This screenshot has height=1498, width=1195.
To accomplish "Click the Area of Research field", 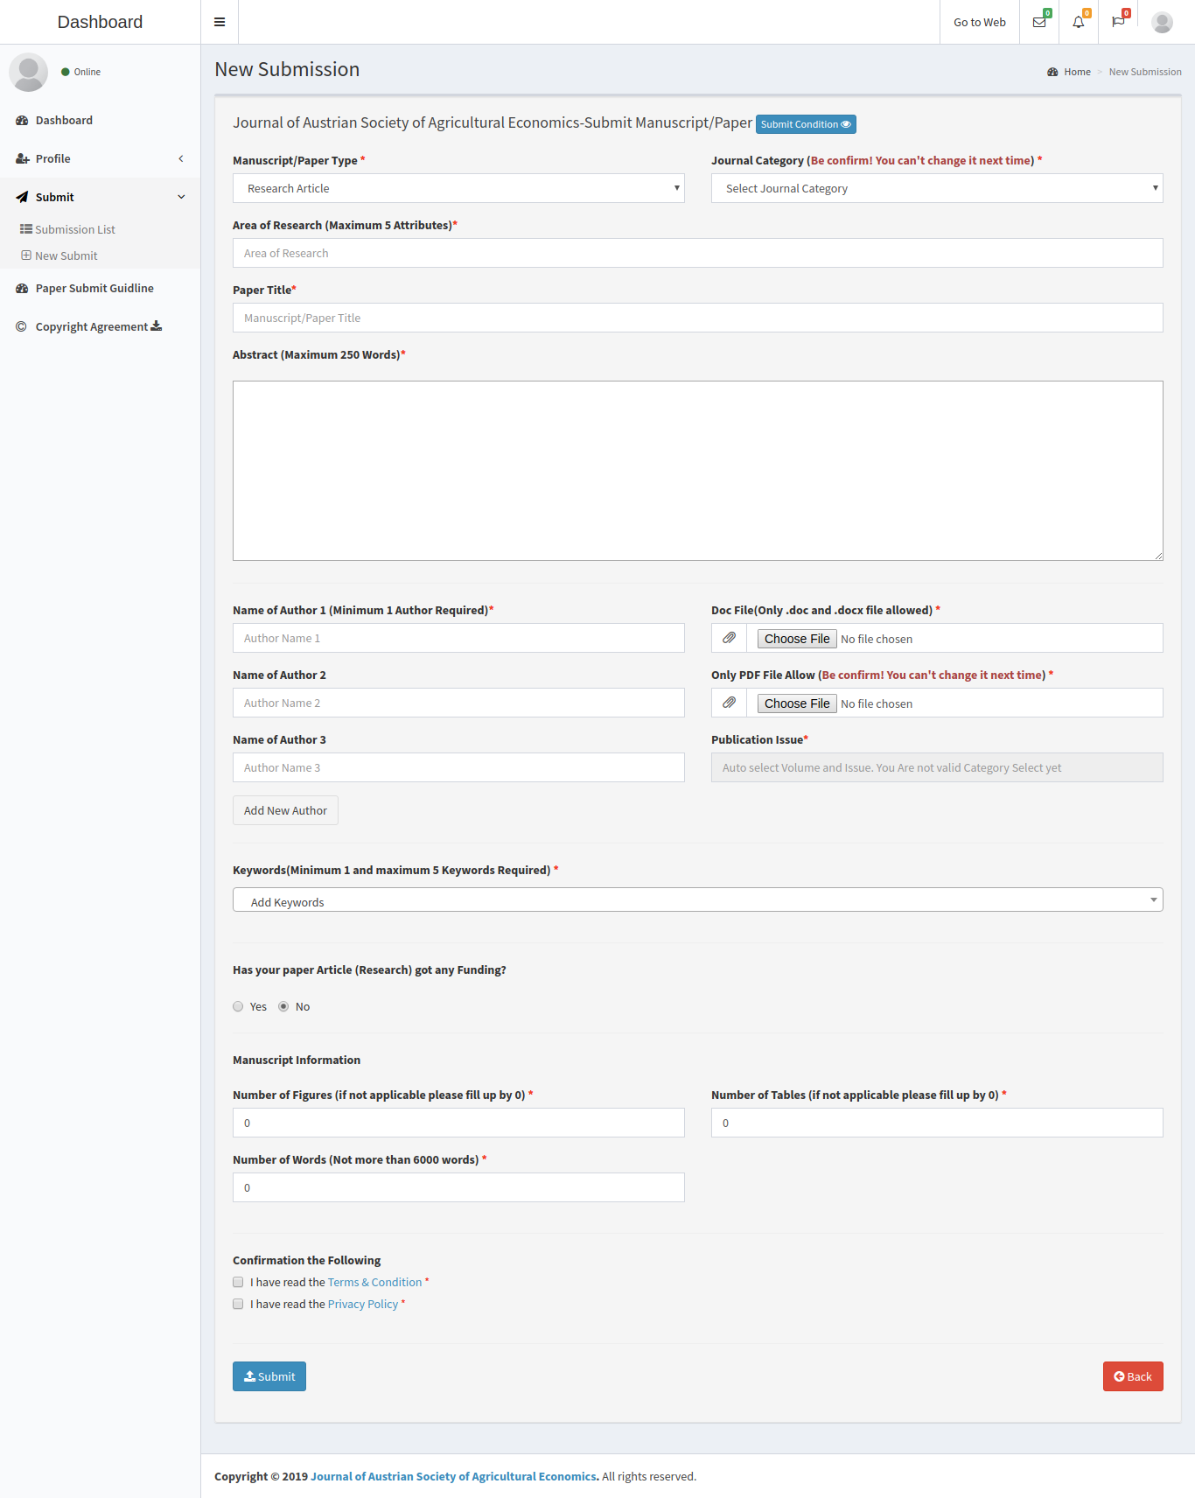I will pyautogui.click(x=697, y=253).
